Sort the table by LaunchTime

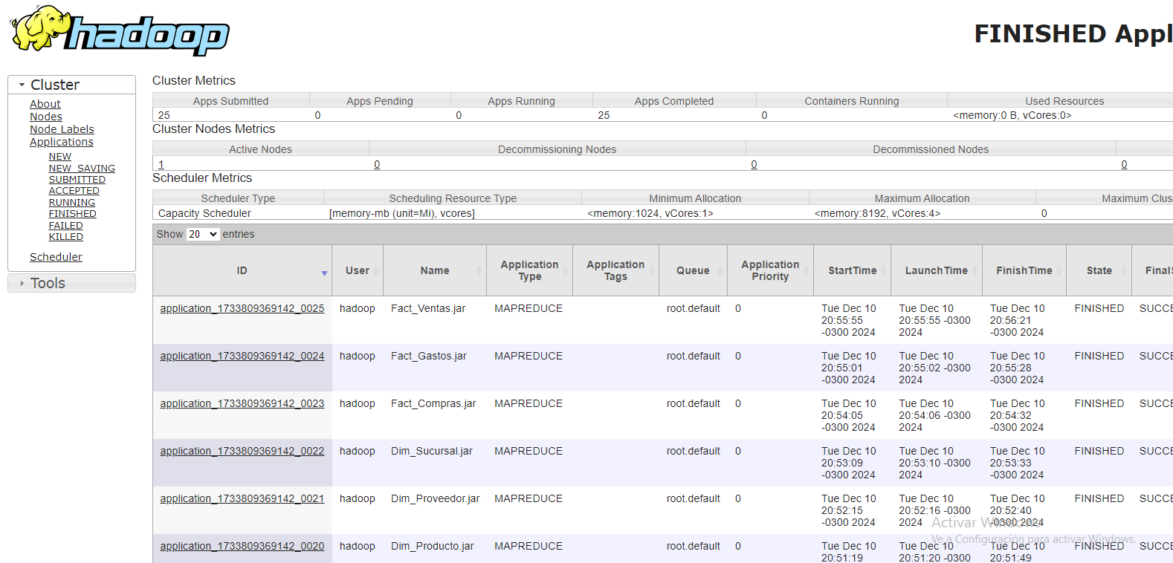[937, 270]
